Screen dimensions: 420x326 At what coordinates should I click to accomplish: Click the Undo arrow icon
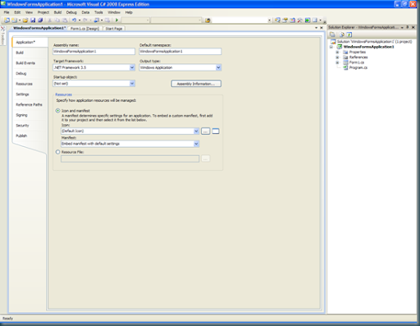[x=74, y=20]
